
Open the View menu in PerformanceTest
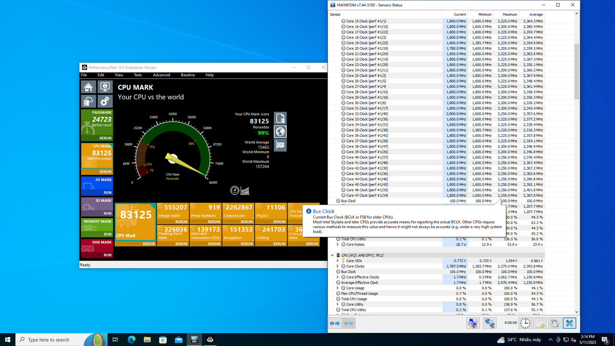coord(119,75)
